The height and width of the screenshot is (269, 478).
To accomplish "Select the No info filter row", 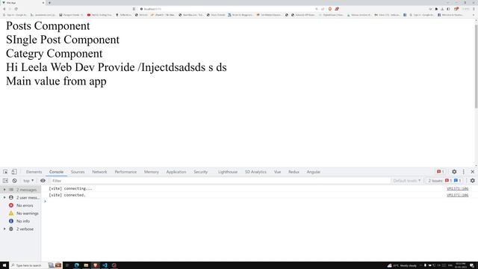I will click(x=21, y=221).
